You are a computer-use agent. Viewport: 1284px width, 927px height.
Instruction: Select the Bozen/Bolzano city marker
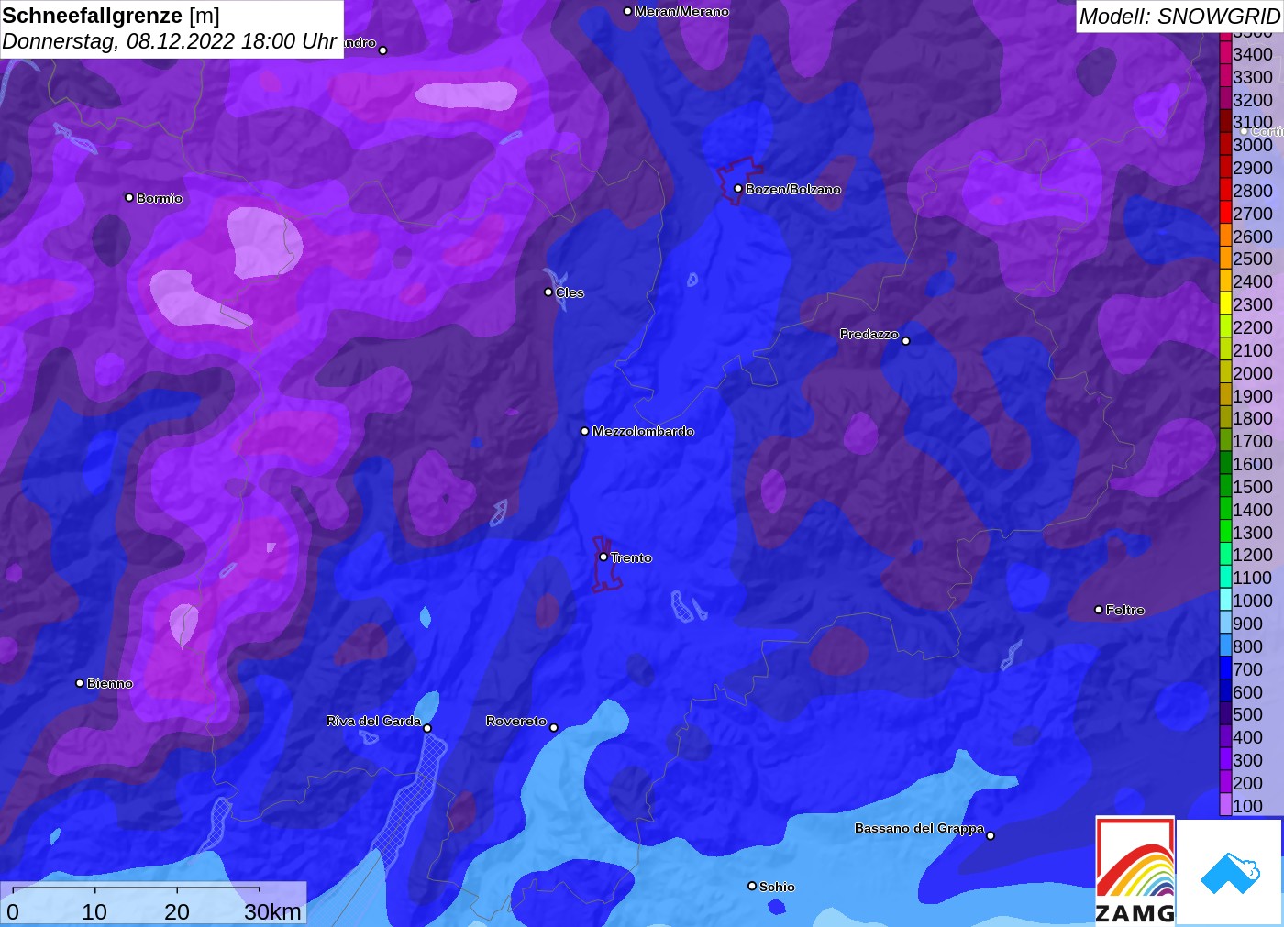[x=737, y=188]
